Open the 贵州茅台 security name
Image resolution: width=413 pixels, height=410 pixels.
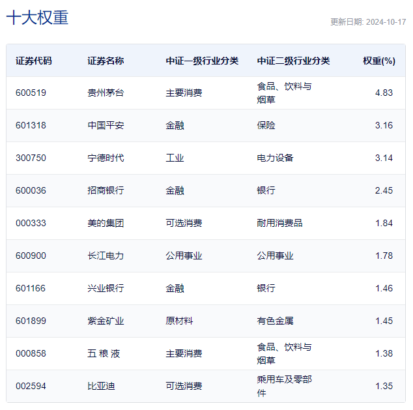pos(106,93)
